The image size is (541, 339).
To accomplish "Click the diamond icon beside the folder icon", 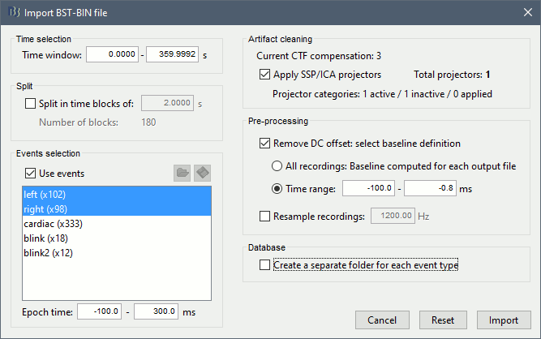I will point(202,173).
